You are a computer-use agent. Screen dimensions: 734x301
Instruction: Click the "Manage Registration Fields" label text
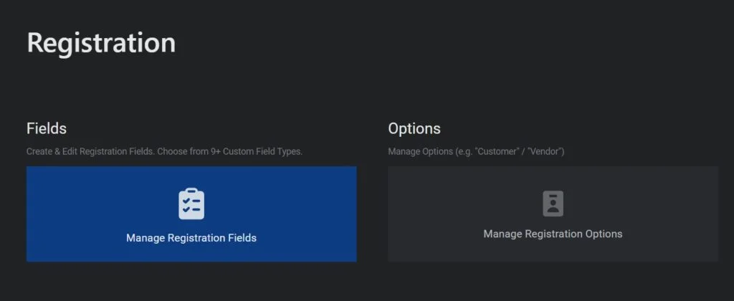(191, 238)
